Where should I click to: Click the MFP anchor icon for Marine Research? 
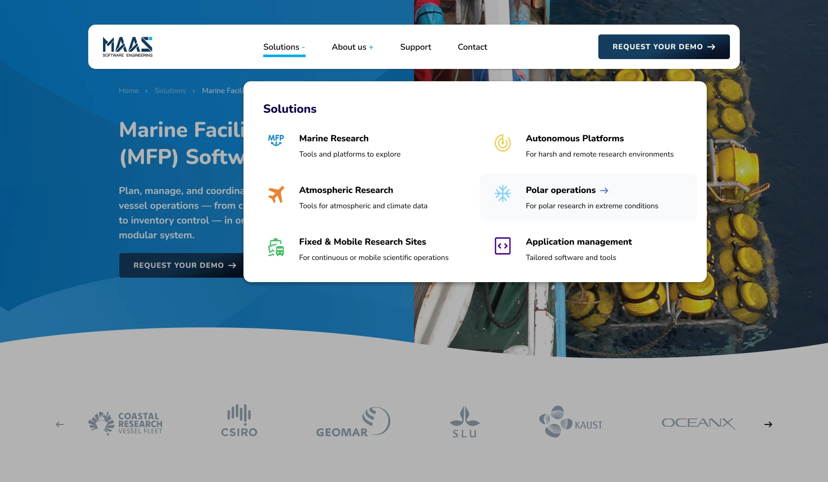(276, 141)
